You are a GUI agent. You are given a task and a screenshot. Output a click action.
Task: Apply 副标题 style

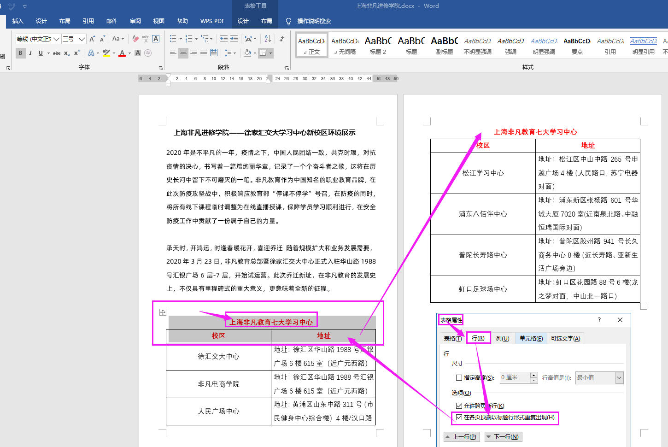pos(445,45)
